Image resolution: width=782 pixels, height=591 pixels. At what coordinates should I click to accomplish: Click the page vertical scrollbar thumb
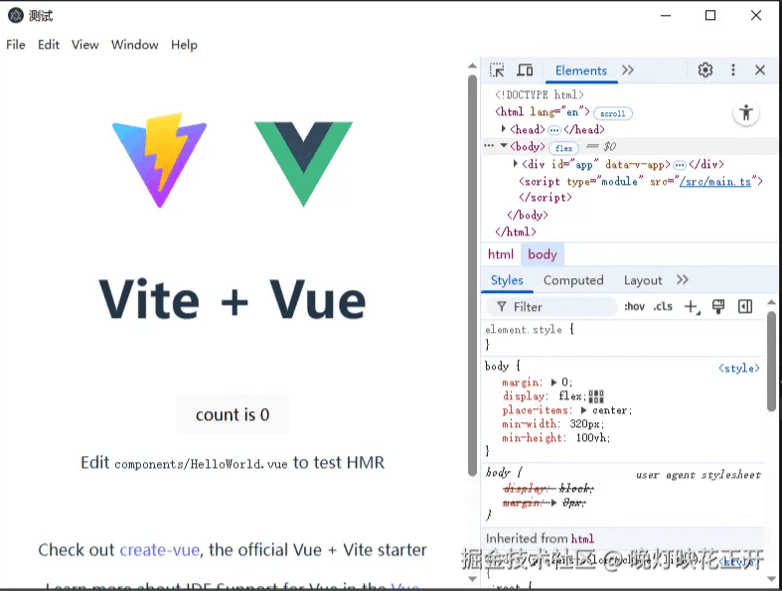pos(472,275)
